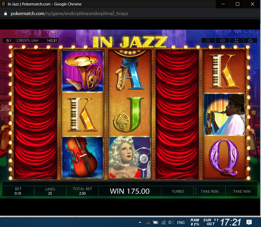Click the piano K symbol on reel five
This screenshot has width=261, height=227.
coord(224,71)
